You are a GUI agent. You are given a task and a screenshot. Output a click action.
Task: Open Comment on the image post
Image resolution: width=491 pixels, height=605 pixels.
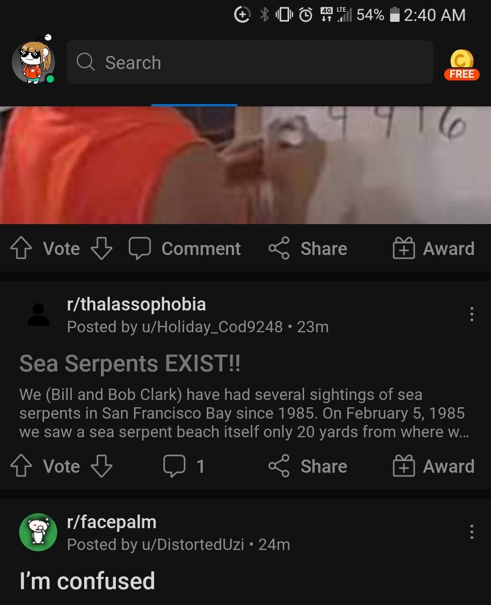click(185, 248)
